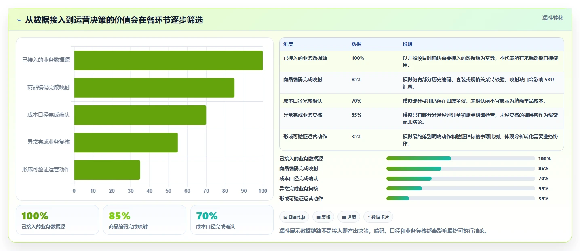Screen dimensions: 580x251
Task: Click the 35% value beside the progress bar
Action: tap(543, 198)
